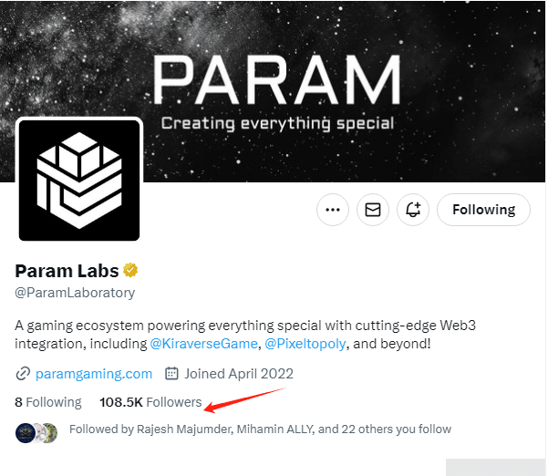The width and height of the screenshot is (548, 476).
Task: Toggle the bell notification icon
Action: click(x=413, y=210)
